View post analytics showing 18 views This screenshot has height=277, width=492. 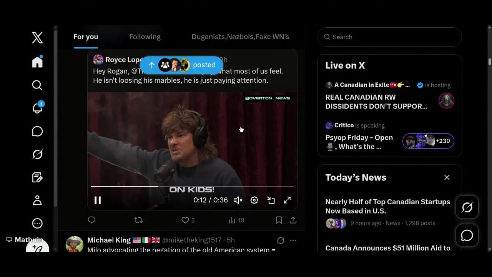click(236, 220)
